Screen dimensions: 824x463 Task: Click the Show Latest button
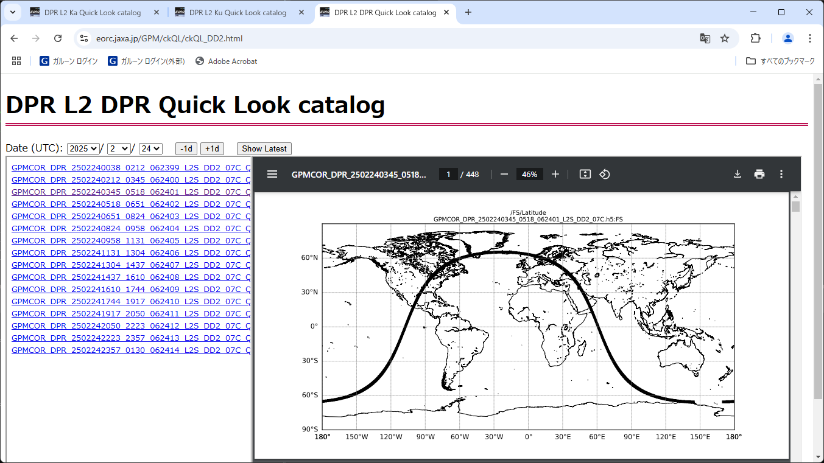(264, 148)
